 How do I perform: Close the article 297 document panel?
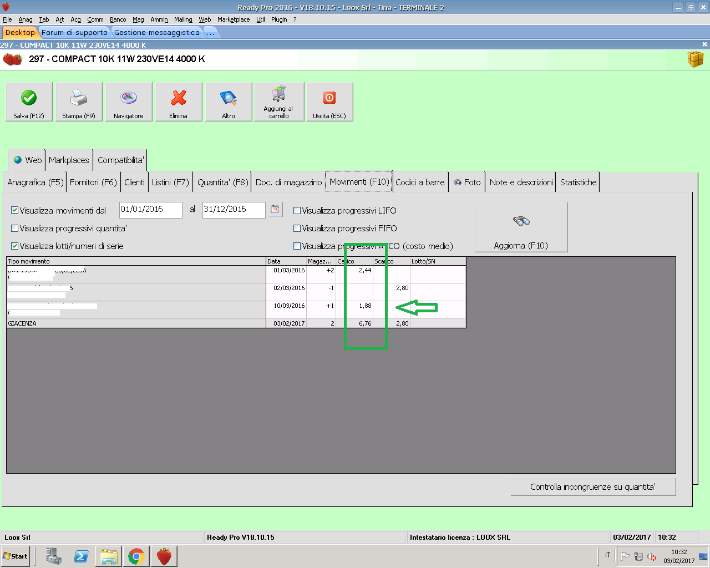click(x=704, y=44)
